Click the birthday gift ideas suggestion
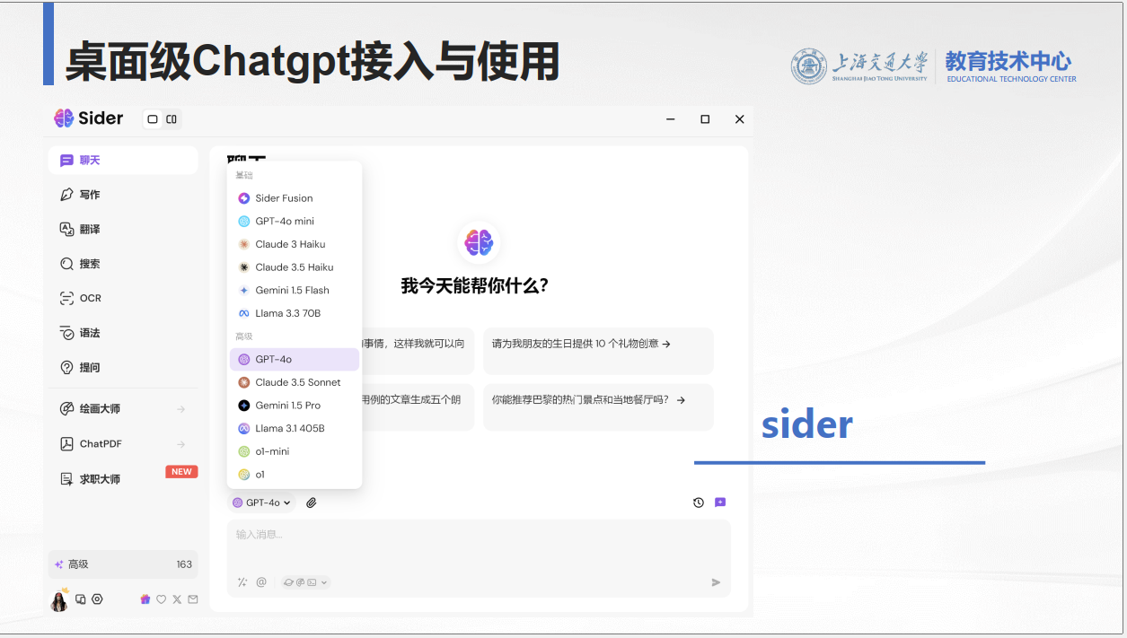Screen dimensions: 1127x638 click(x=598, y=350)
